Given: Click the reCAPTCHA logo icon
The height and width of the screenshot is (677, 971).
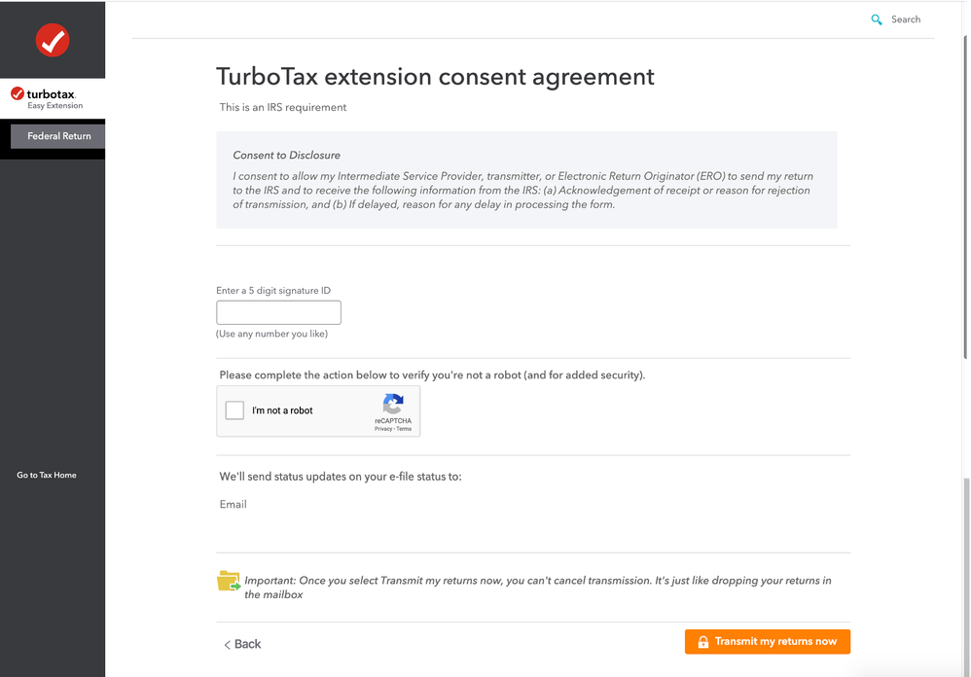Looking at the screenshot, I should (x=393, y=404).
